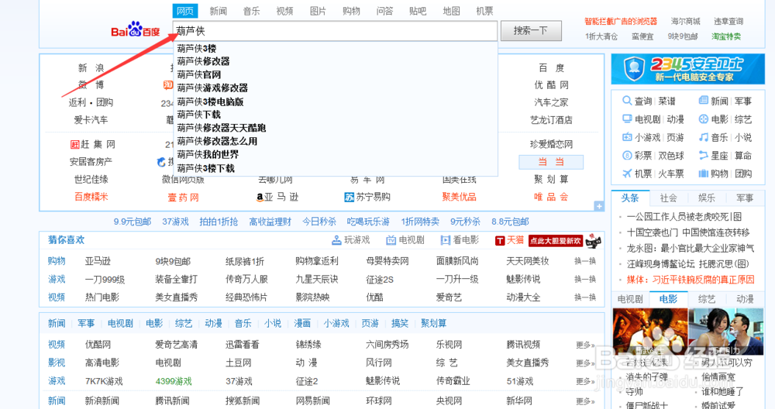Open the 唯品会 link
775x409 pixels.
pos(551,197)
